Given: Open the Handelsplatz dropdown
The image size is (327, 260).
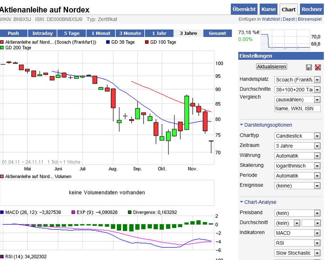Looking at the screenshot, I should pos(297,80).
